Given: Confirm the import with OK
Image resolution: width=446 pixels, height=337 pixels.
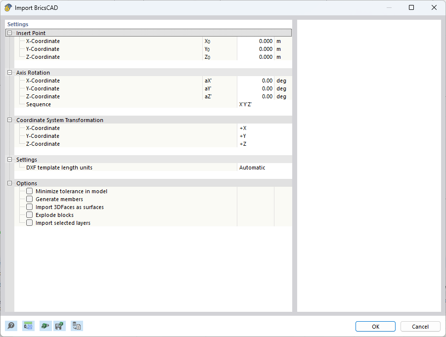Looking at the screenshot, I should point(375,326).
